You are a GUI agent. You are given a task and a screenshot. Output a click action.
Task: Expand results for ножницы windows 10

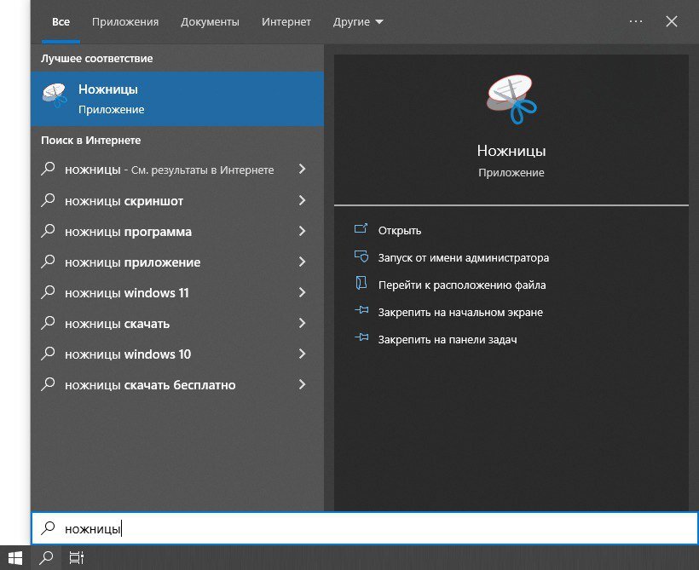point(302,354)
